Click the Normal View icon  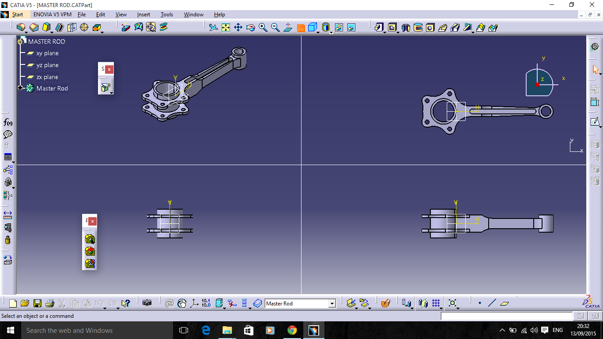tap(288, 27)
